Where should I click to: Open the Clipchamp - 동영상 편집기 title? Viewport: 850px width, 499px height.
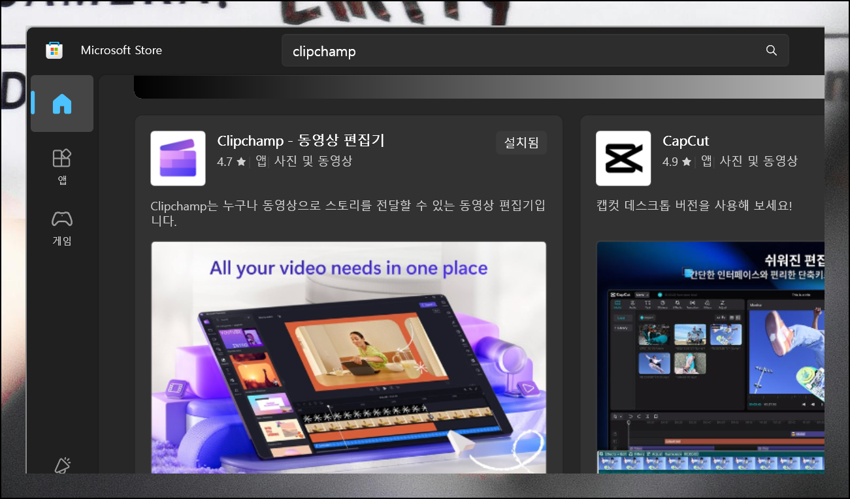click(301, 140)
